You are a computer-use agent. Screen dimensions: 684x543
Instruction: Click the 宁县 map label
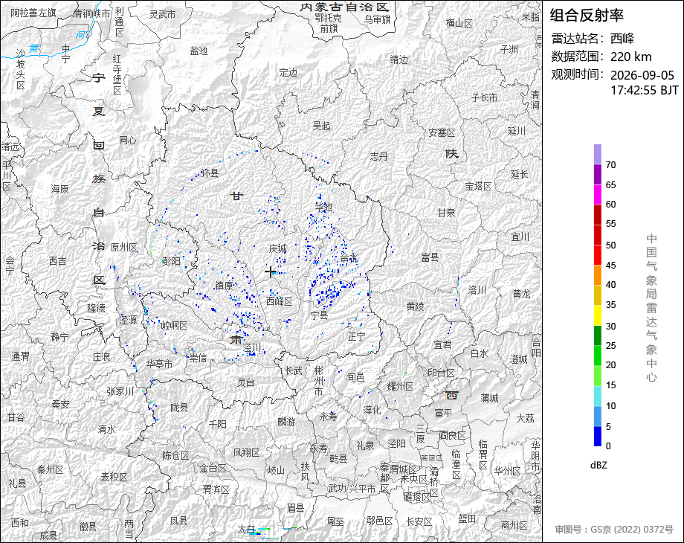pyautogui.click(x=319, y=315)
